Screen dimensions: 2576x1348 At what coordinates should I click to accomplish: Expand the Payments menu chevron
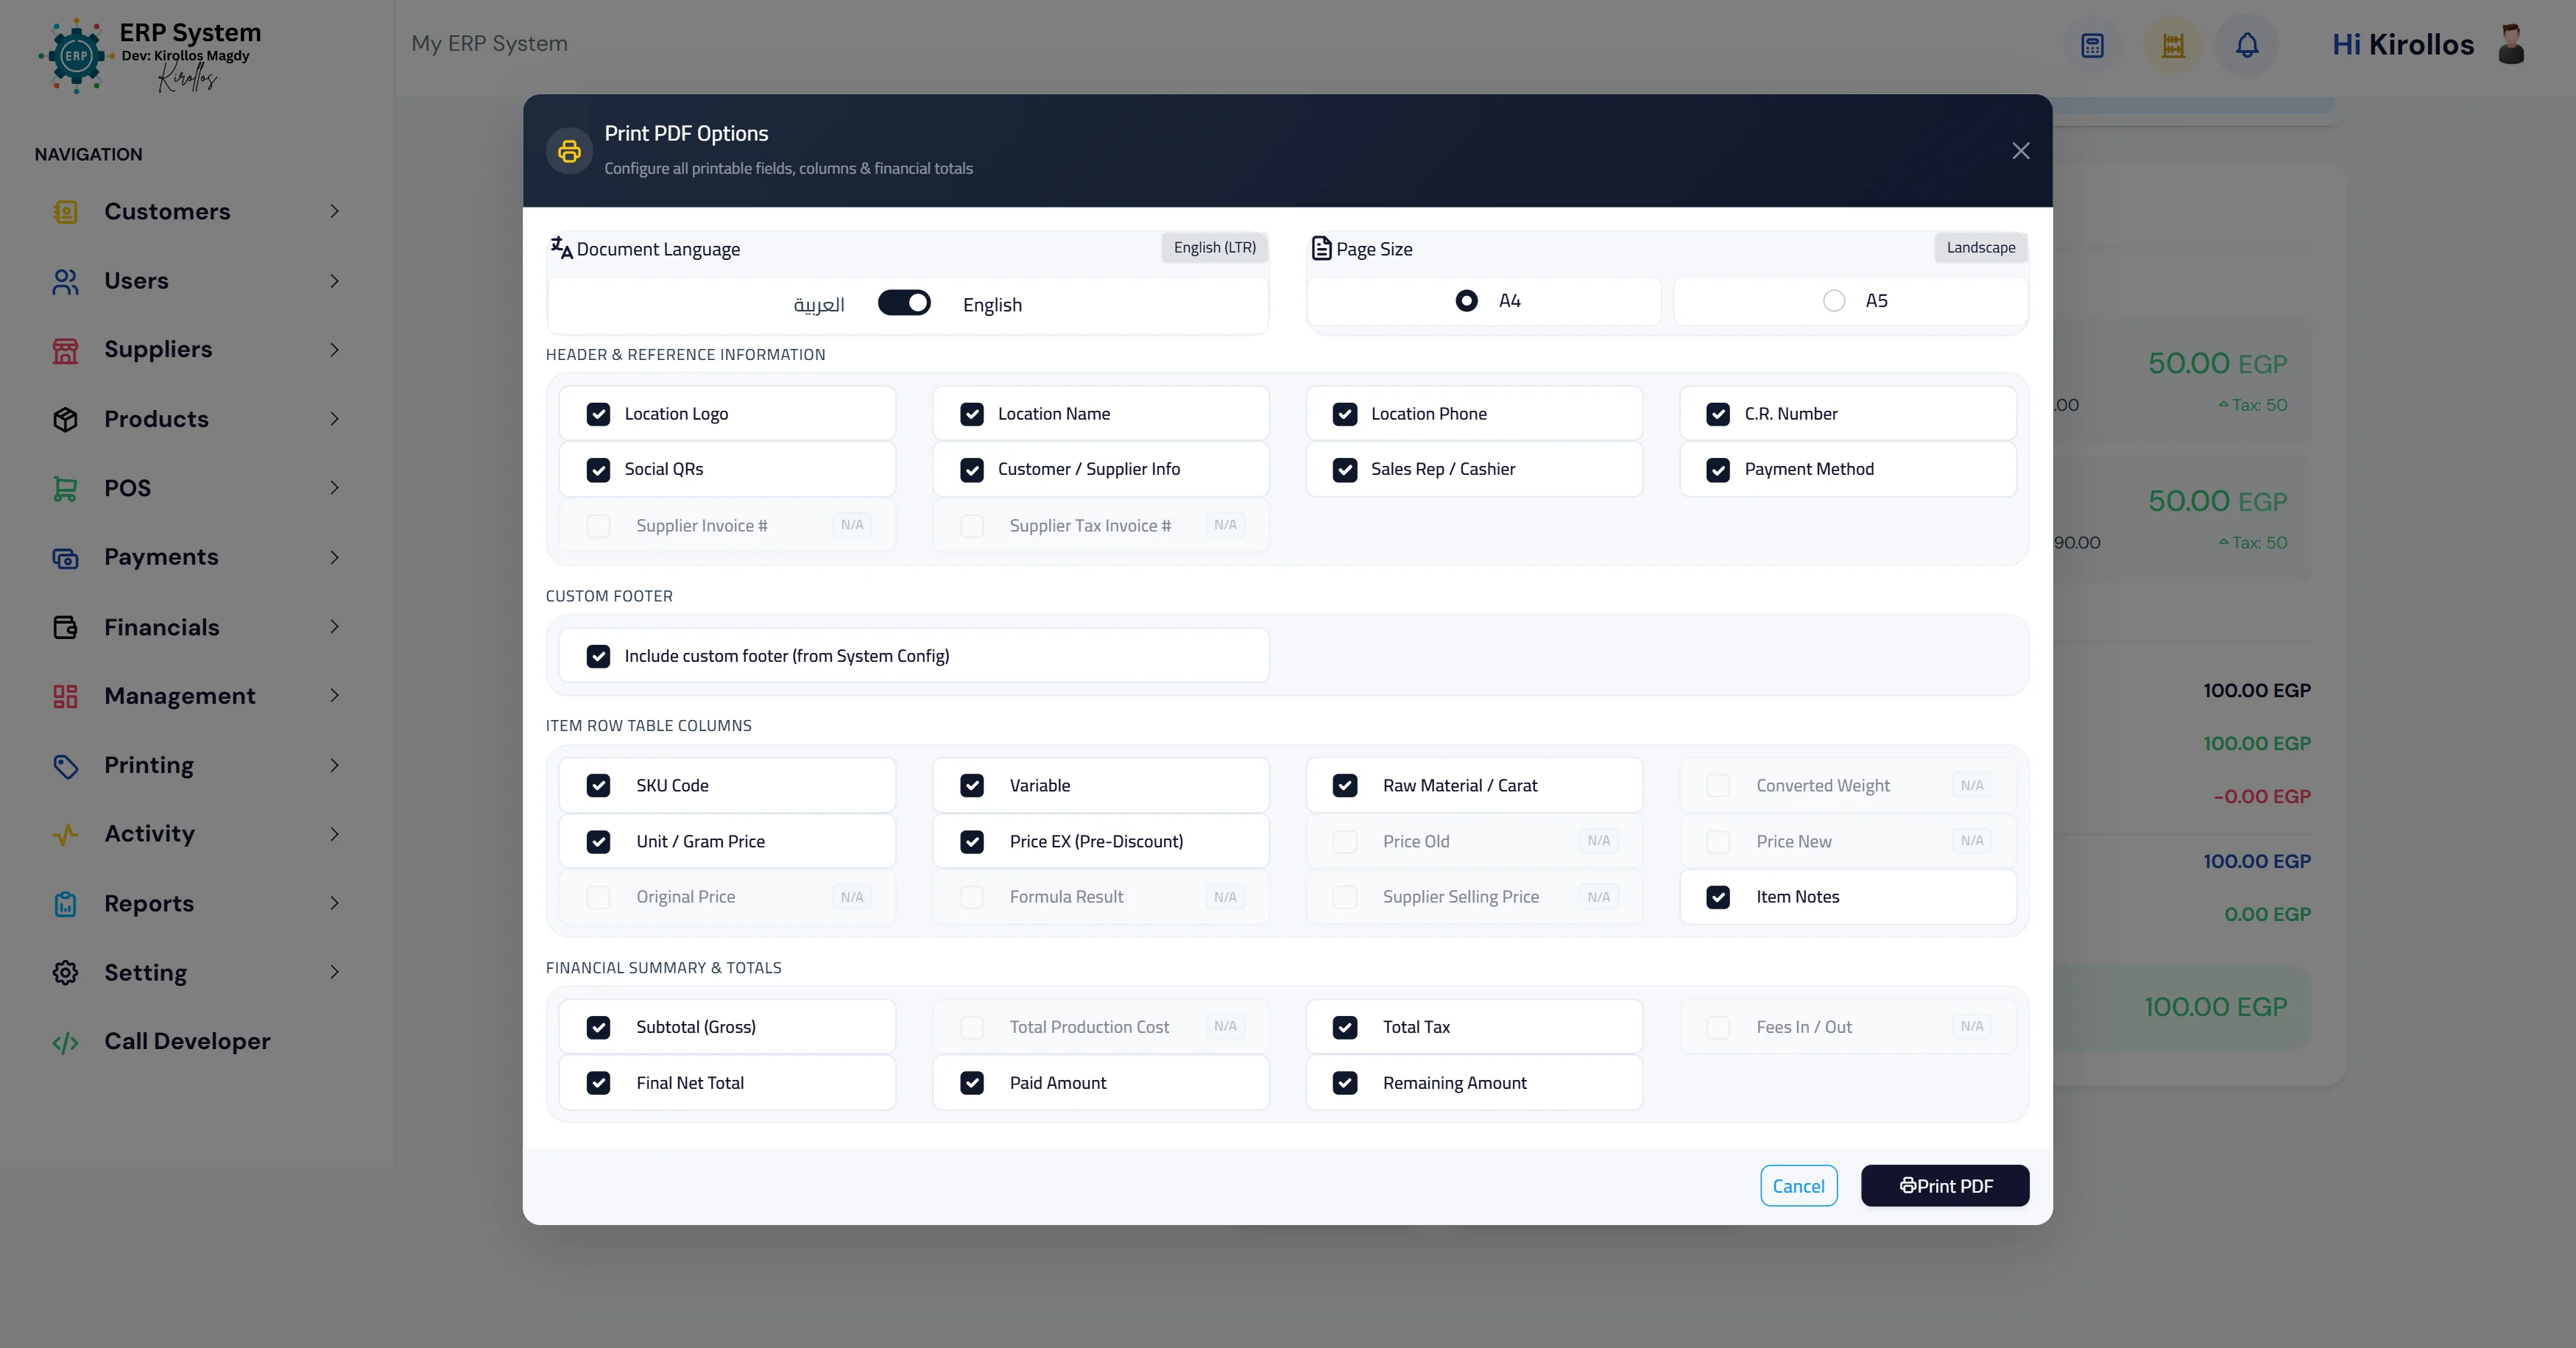[x=334, y=558]
